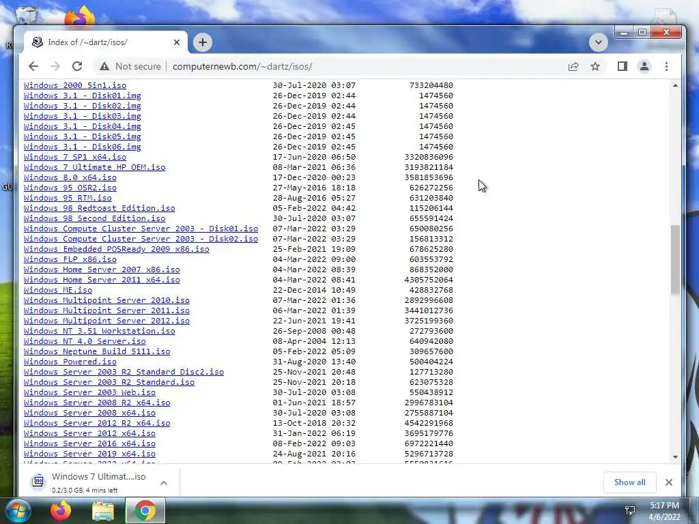Click the Not secure warning icon
Viewport: 699px width, 524px height.
point(104,66)
